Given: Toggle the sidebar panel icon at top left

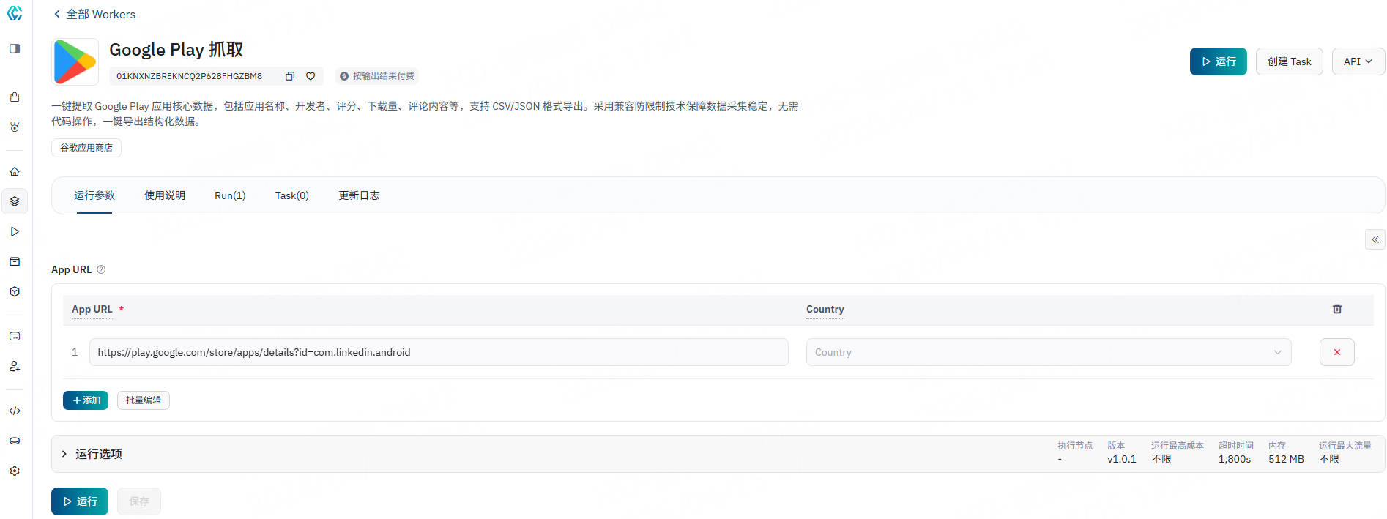Looking at the screenshot, I should click(15, 49).
